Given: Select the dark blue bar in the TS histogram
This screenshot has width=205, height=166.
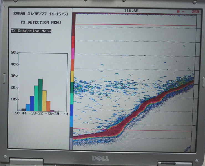Looking at the screenshot, I should [x=32, y=103].
